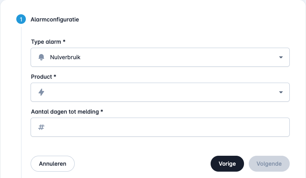The width and height of the screenshot is (306, 178).
Task: Click the lightning bolt icon in Product field
Action: (x=41, y=92)
